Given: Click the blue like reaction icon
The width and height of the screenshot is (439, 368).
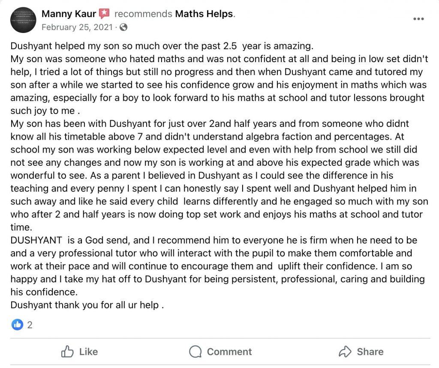Looking at the screenshot, I should [x=17, y=325].
